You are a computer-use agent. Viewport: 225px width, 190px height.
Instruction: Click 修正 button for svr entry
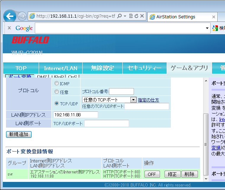172,174
